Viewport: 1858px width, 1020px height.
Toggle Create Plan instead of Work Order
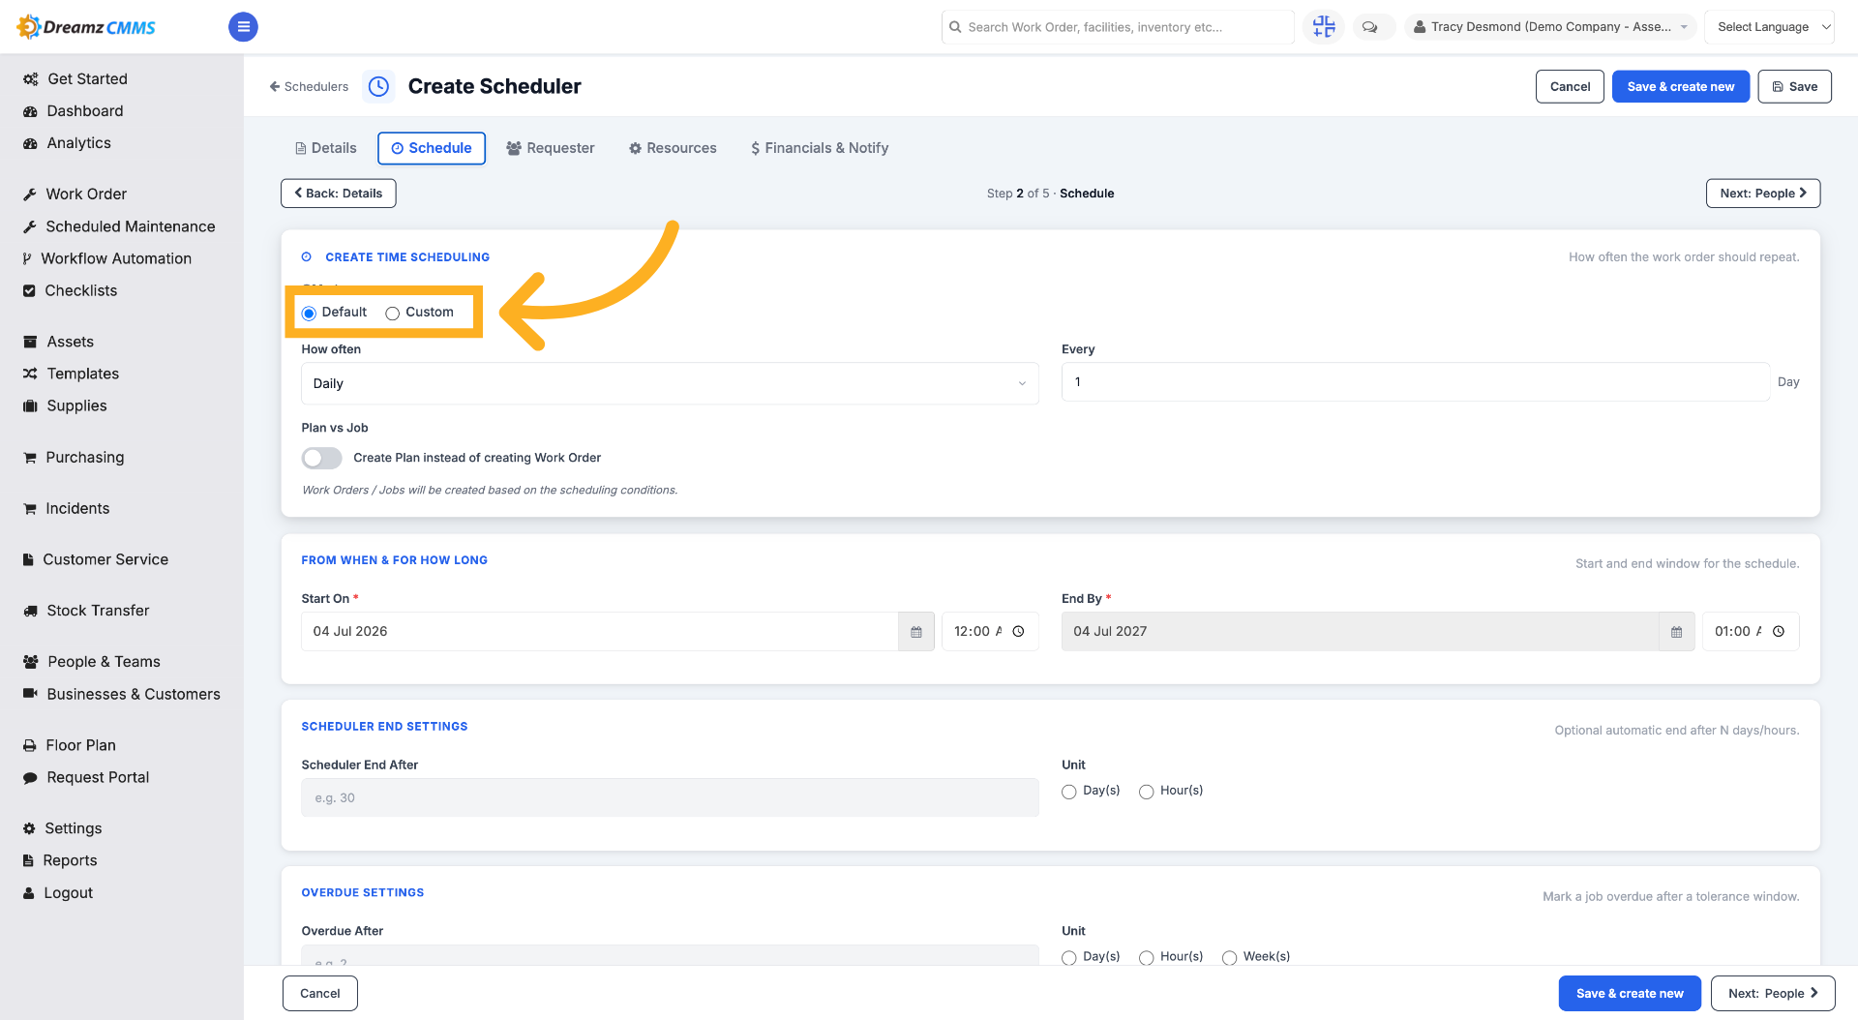(321, 458)
